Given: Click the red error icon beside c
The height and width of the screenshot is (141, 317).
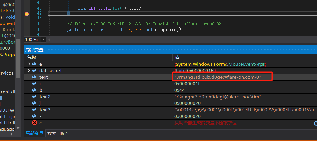Looking at the screenshot, I should [x=34, y=123].
